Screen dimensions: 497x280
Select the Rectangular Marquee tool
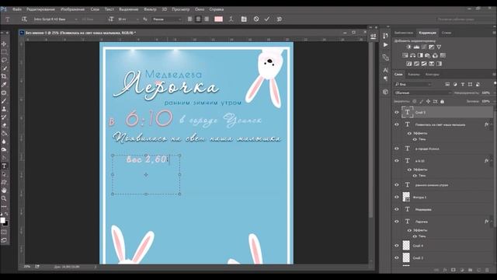point(4,52)
